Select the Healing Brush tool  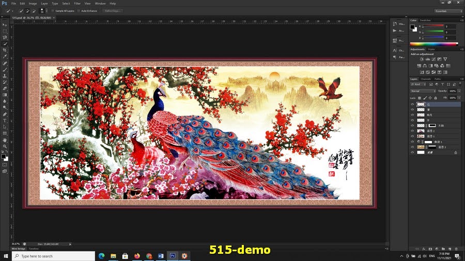coord(5,63)
